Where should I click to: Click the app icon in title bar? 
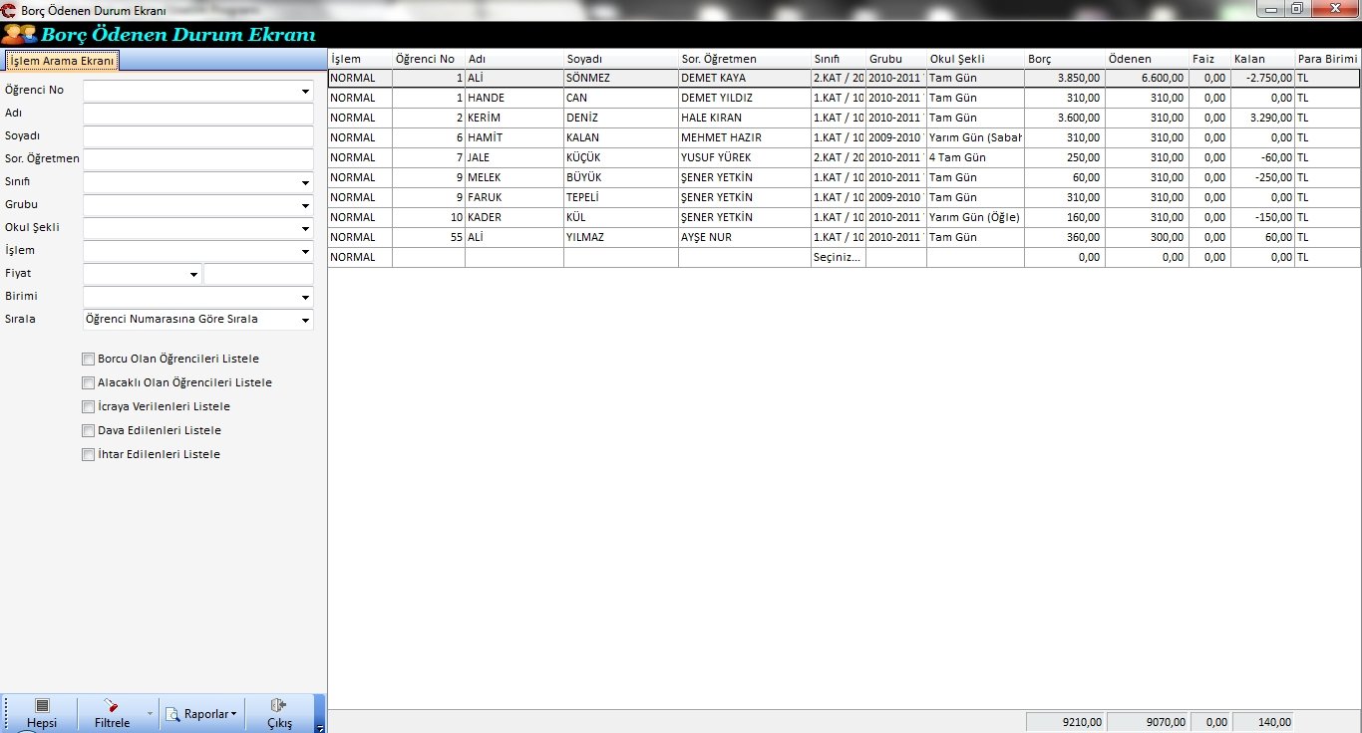coord(10,10)
